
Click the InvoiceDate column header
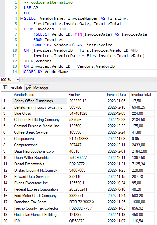(x=117, y=95)
